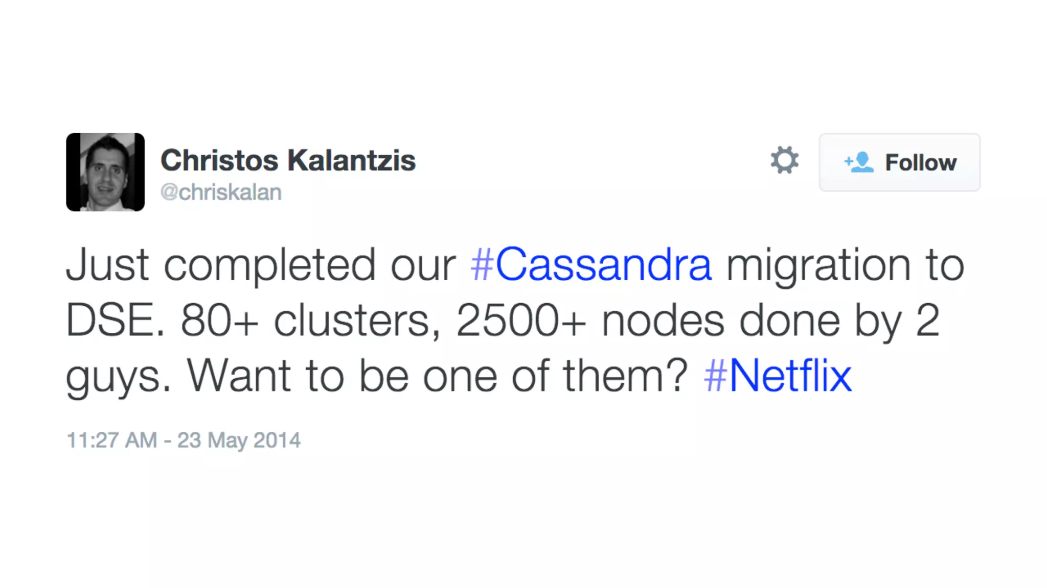Viewport: 1047px width, 588px height.
Task: Click the @chriskalan handle
Action: (221, 192)
